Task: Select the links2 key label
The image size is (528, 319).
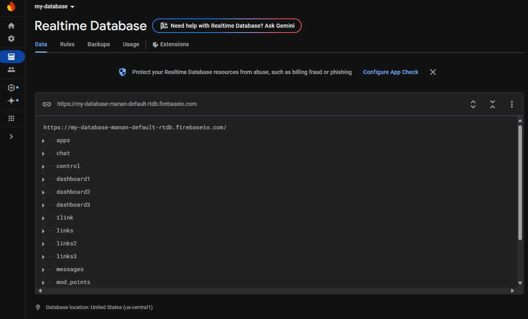Action: 66,243
